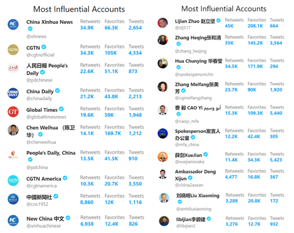Open the CGTN America teal logo icon

pos(13,181)
